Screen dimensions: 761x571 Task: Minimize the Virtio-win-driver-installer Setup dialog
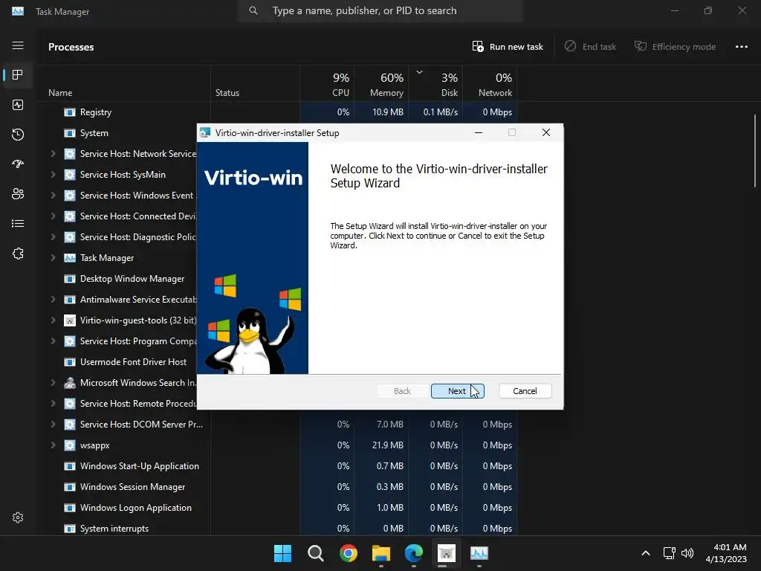(479, 132)
